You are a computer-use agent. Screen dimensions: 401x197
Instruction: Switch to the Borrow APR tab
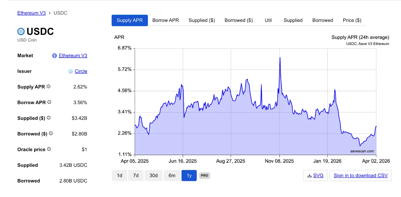coord(166,20)
